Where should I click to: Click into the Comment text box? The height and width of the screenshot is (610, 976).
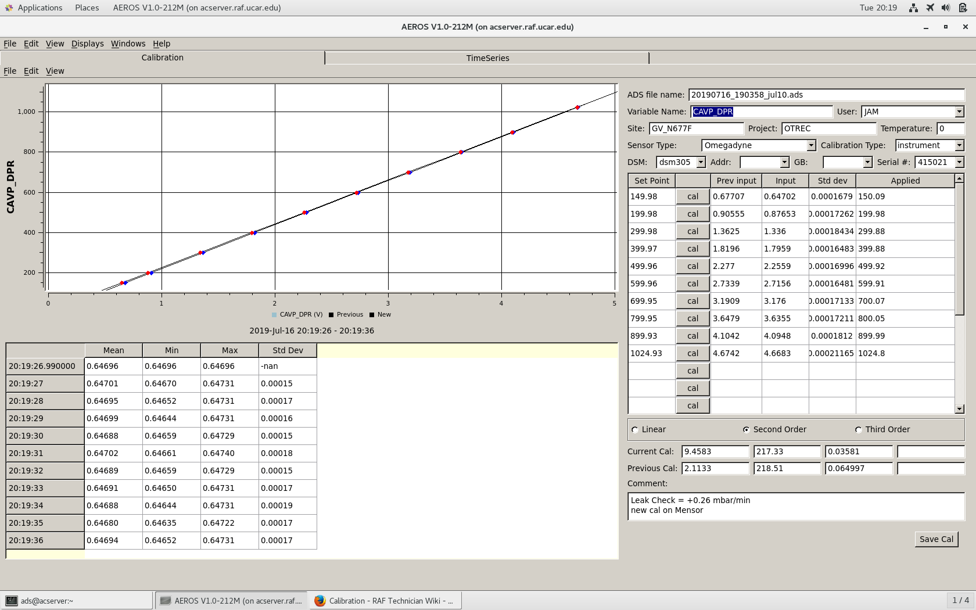(x=795, y=505)
